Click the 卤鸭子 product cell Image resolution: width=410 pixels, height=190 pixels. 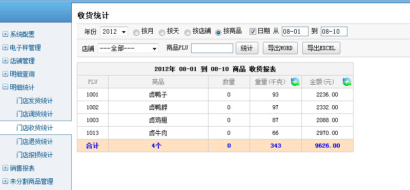click(x=158, y=94)
